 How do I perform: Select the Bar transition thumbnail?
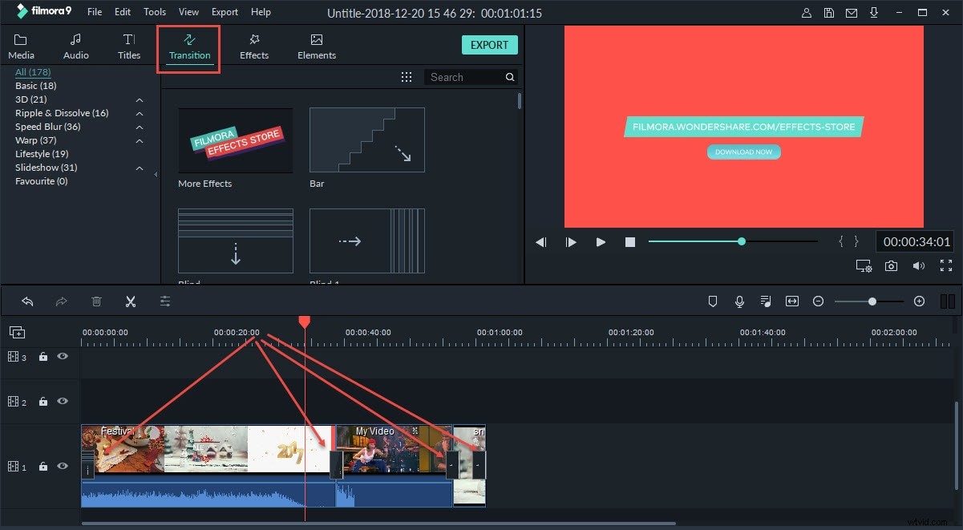[x=366, y=140]
